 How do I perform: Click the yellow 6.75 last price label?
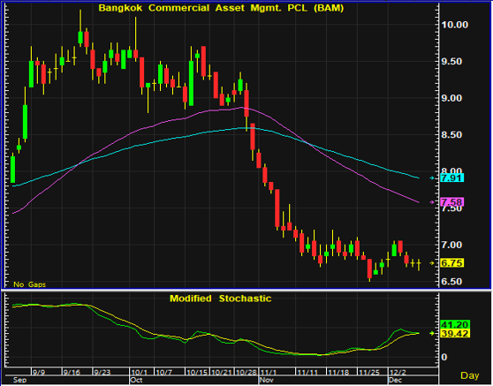pos(452,263)
